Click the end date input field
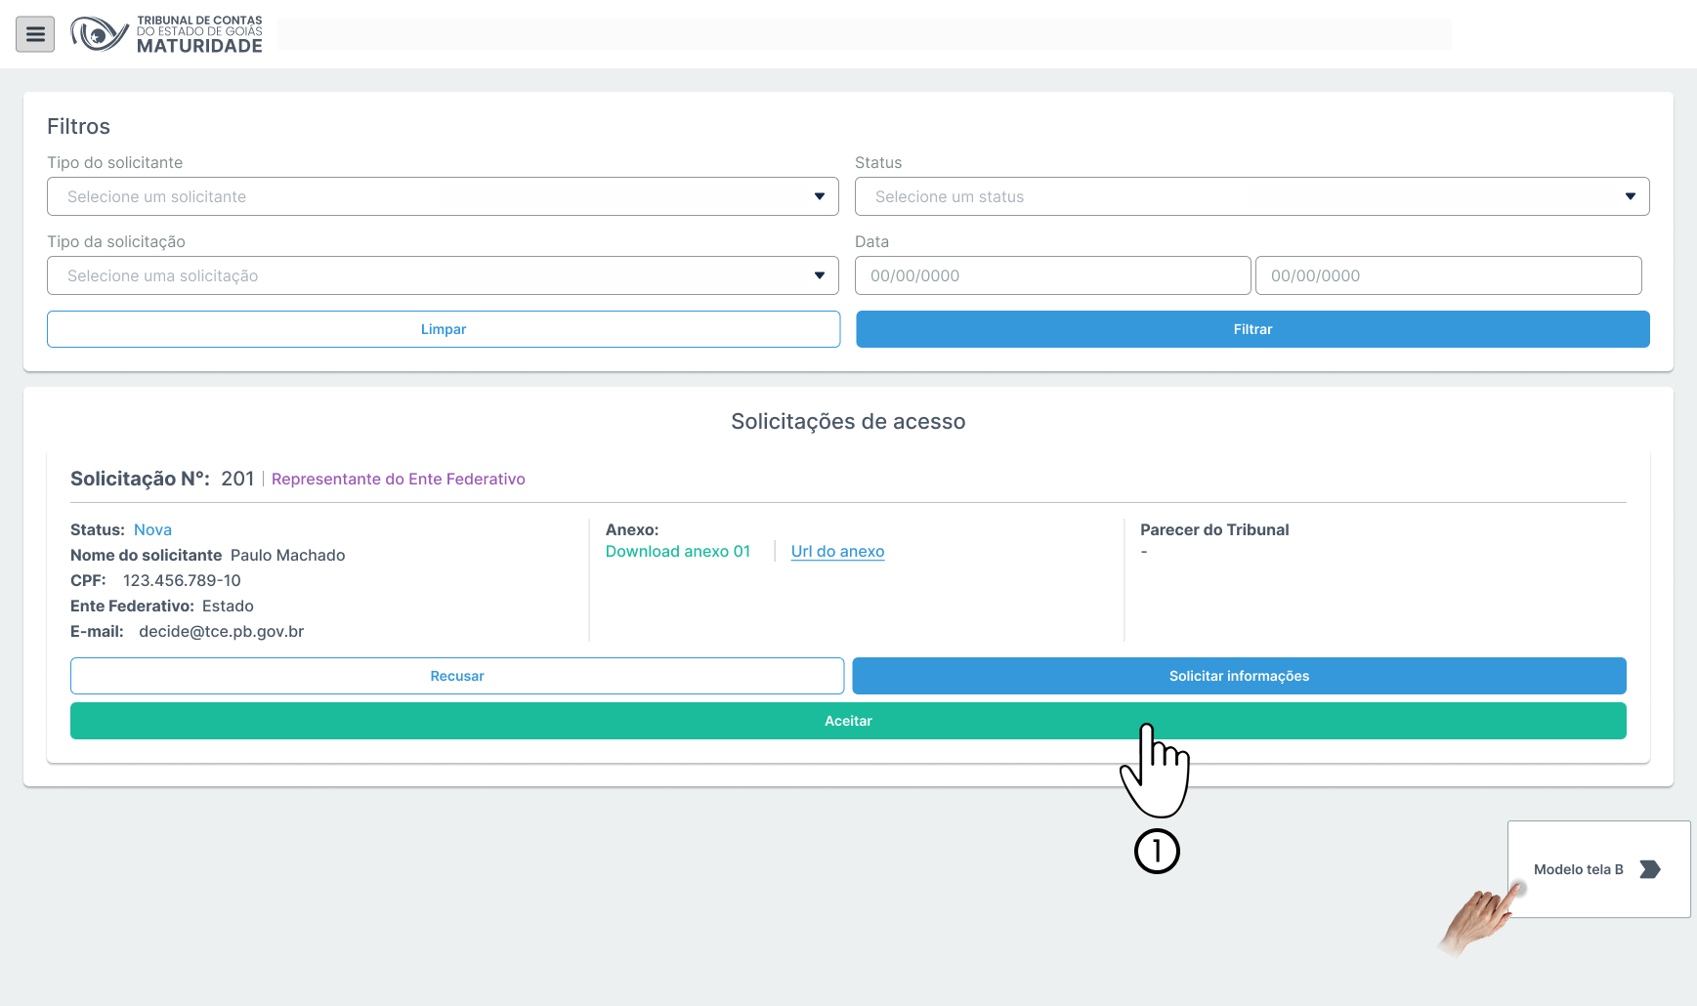 pos(1448,275)
